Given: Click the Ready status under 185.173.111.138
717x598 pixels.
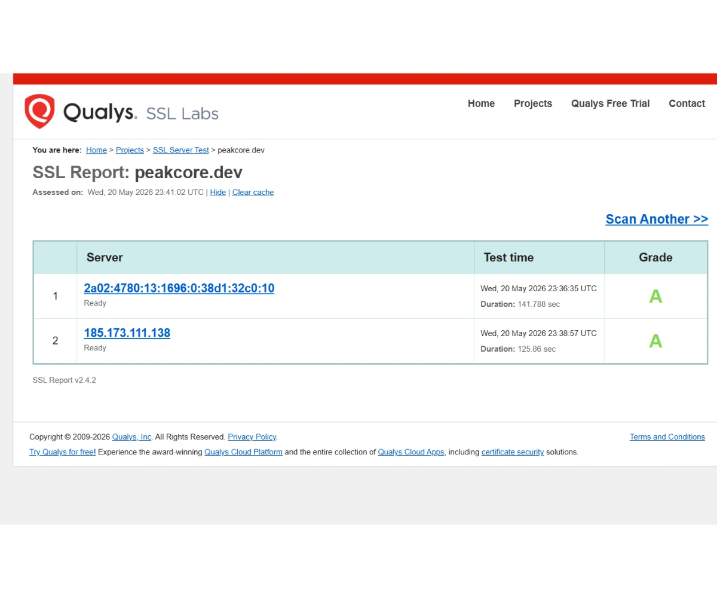Looking at the screenshot, I should click(x=95, y=348).
